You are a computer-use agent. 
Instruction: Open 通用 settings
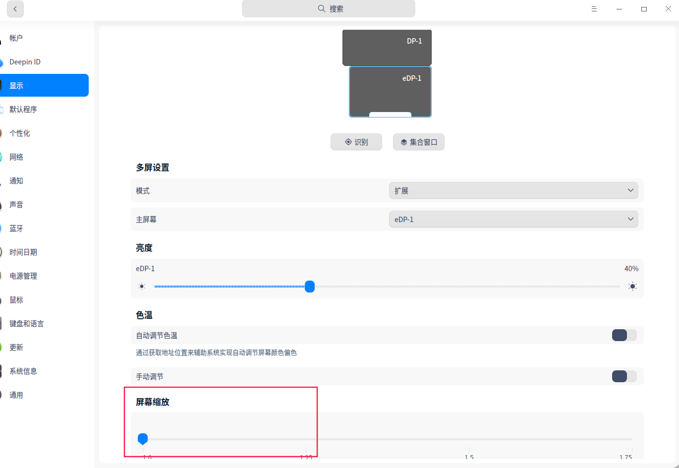coord(44,395)
